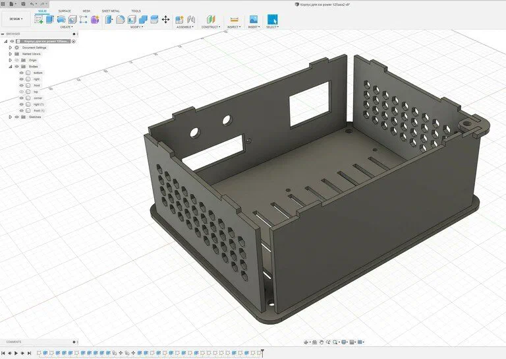Expand the Origin folder
506x359 pixels.
click(x=11, y=60)
